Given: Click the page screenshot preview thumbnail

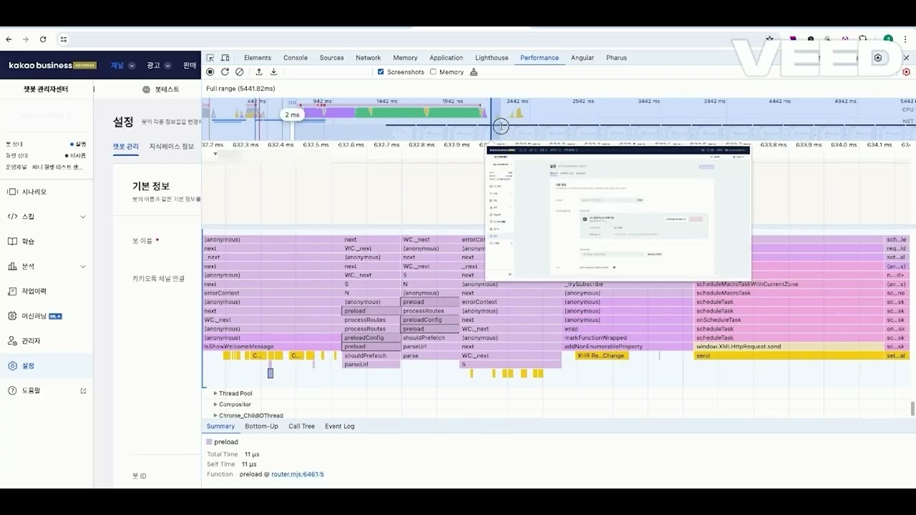Looking at the screenshot, I should click(618, 214).
